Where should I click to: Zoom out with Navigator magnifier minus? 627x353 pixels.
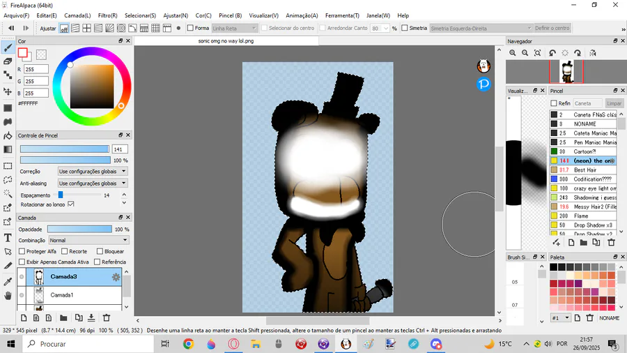[x=525, y=53]
